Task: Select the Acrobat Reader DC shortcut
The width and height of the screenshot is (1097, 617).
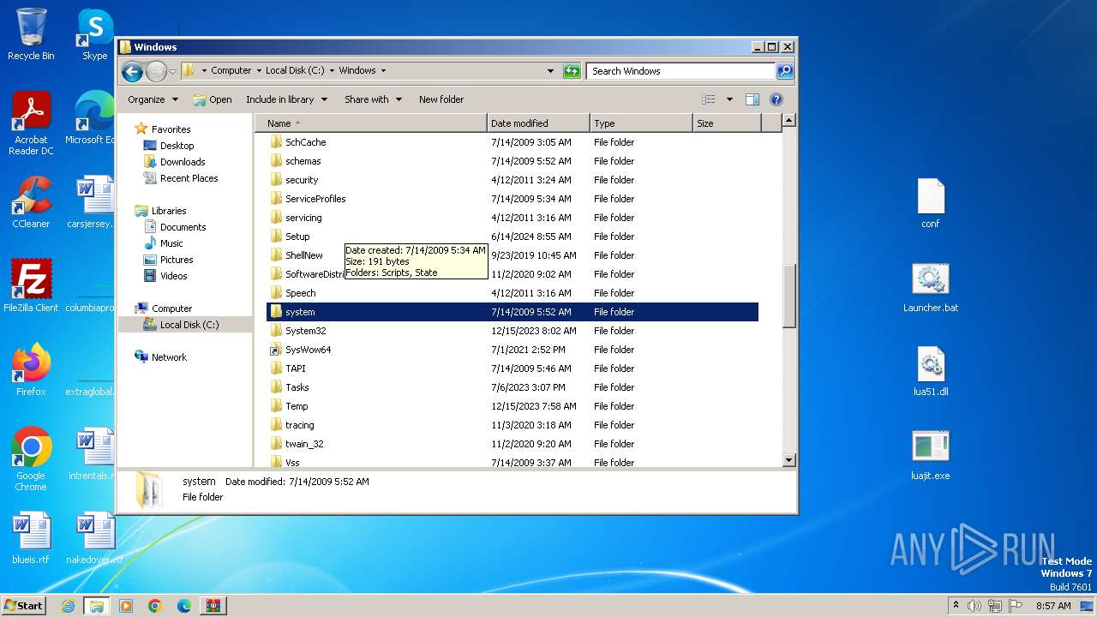Action: point(31,123)
